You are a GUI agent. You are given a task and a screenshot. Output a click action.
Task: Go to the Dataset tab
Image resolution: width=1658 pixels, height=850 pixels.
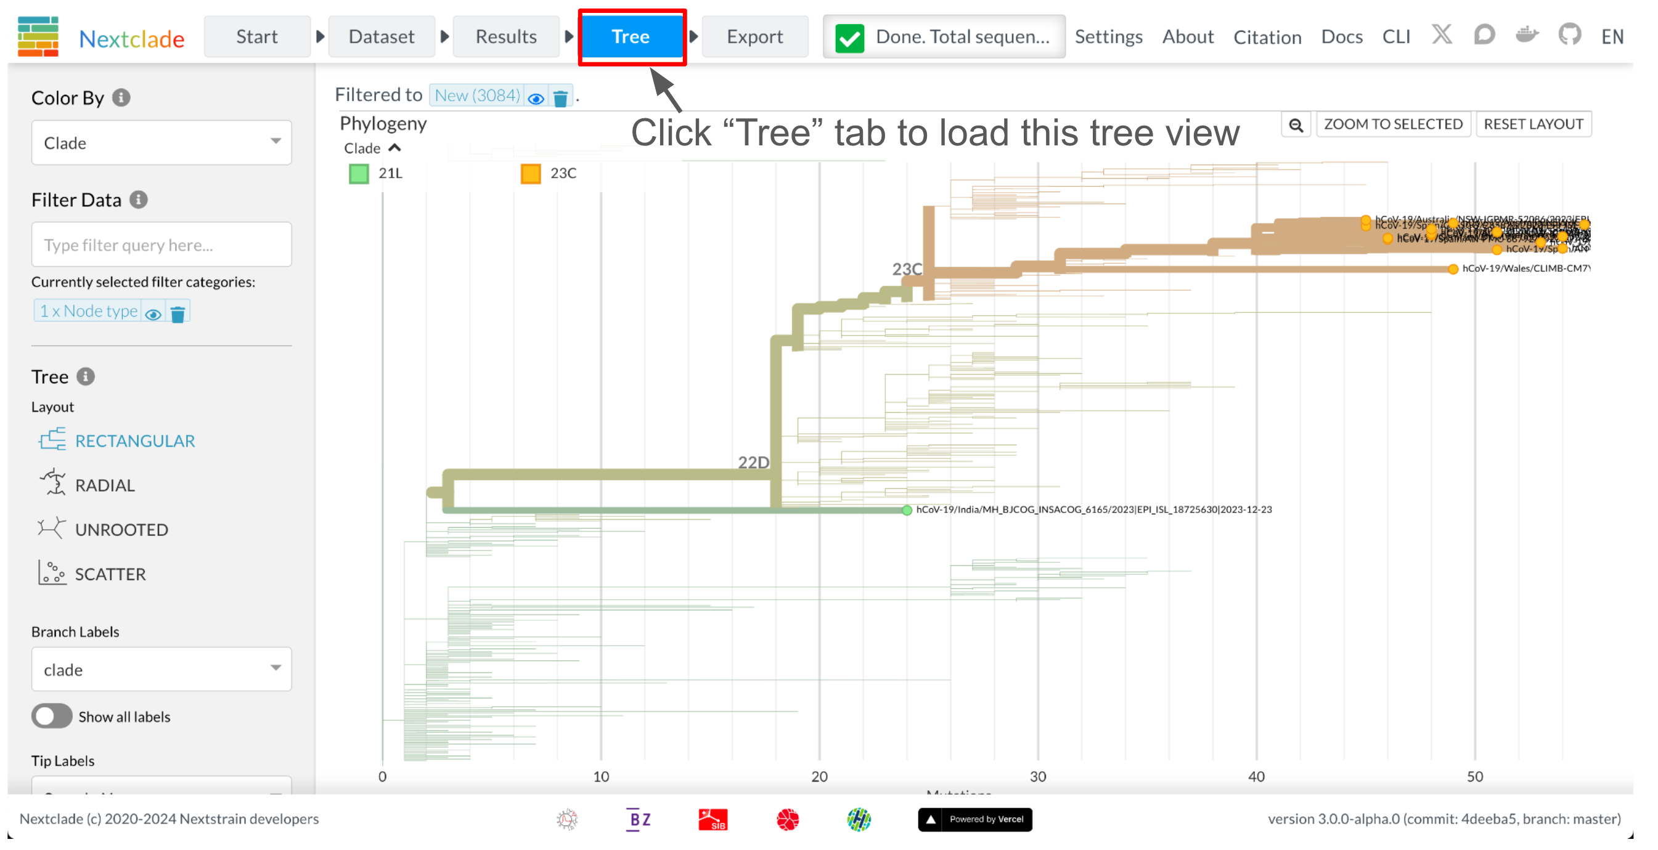(x=381, y=36)
